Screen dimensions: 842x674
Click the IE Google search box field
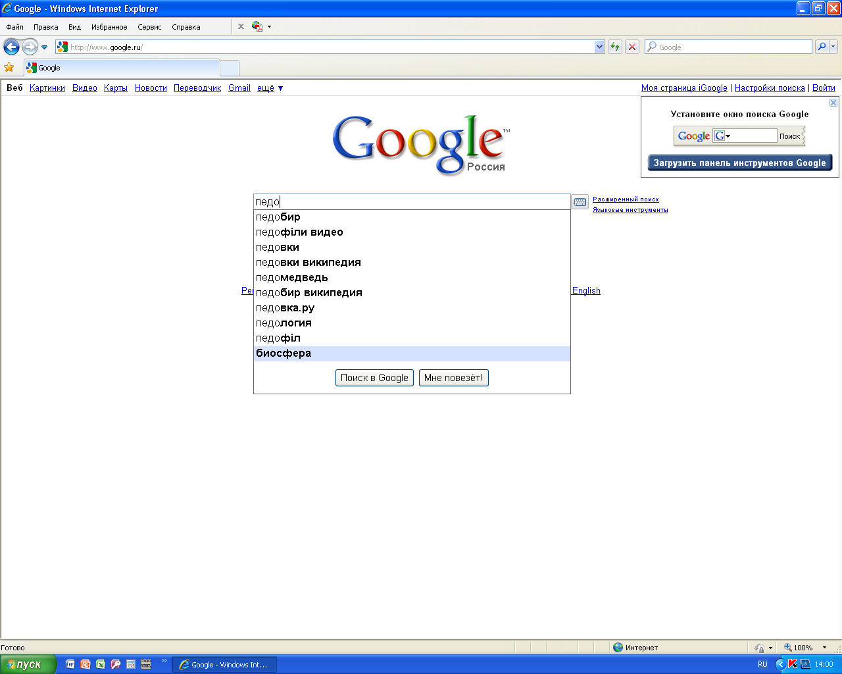(728, 47)
